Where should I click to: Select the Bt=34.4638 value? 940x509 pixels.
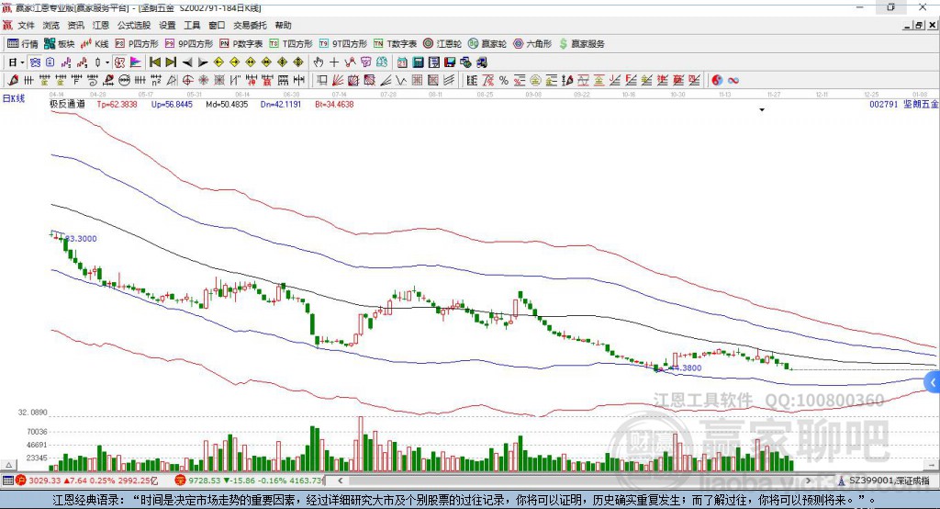pos(334,104)
